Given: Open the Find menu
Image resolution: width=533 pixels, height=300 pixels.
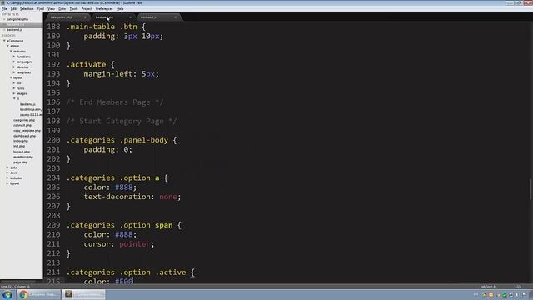Looking at the screenshot, I should tap(41, 9).
